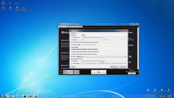Image resolution: width=174 pixels, height=98 pixels.
Task: Click the Executable path field
Action: tap(103, 61)
